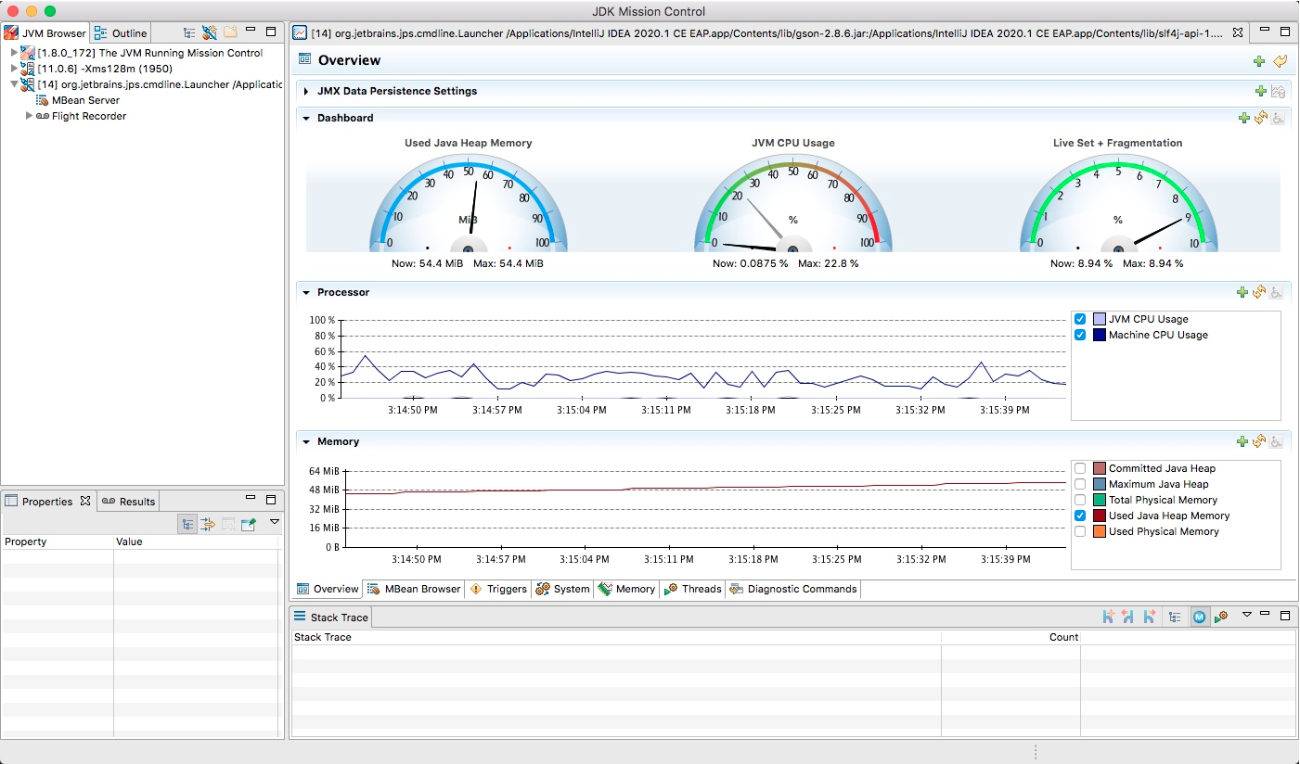Uncheck the JVM CPU Usage checkbox
The height and width of the screenshot is (764, 1300).
pos(1080,319)
